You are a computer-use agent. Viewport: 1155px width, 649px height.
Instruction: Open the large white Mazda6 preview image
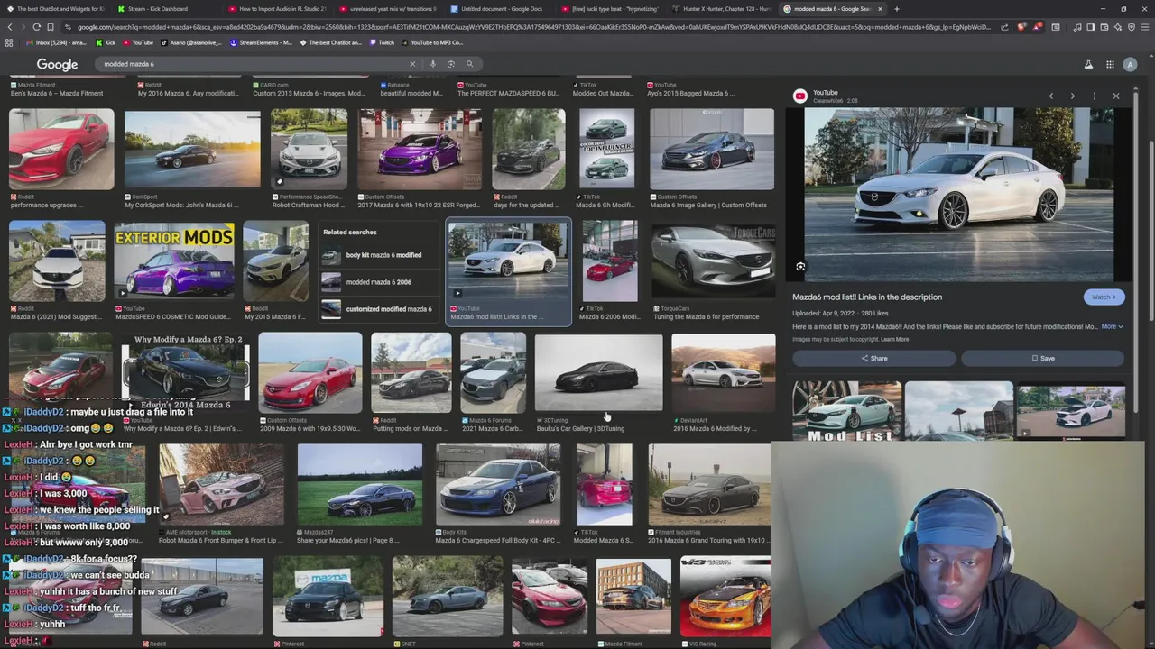pyautogui.click(x=958, y=195)
